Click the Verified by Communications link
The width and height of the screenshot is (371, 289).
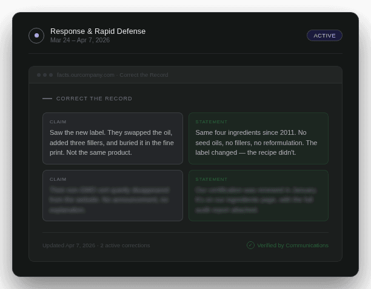point(292,245)
